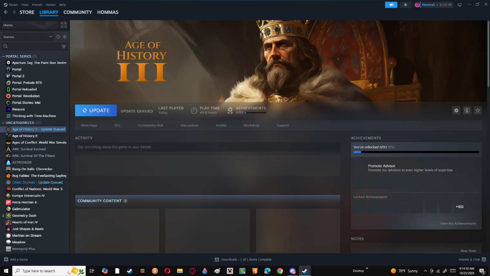Open the Workshop link
The height and width of the screenshot is (276, 490).
click(x=252, y=126)
